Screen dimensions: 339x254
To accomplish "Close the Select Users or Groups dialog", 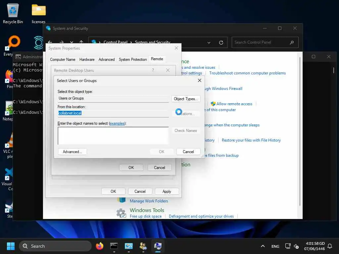I will coord(200,80).
